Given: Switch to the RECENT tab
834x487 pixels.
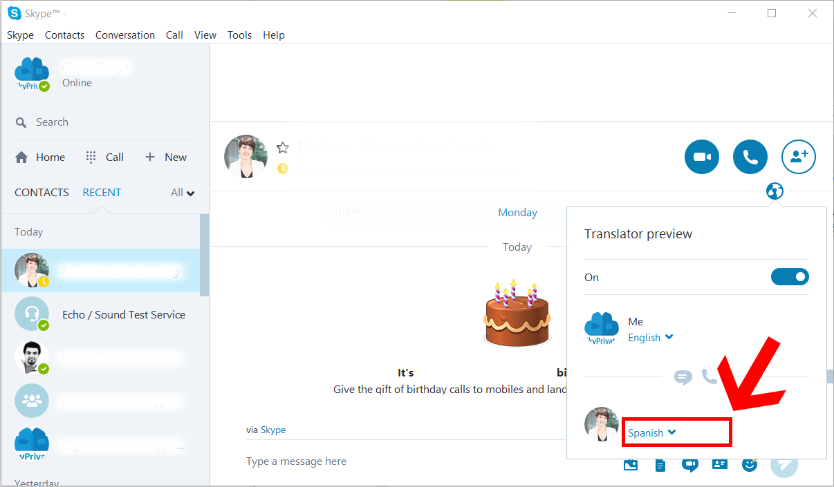Looking at the screenshot, I should [102, 193].
